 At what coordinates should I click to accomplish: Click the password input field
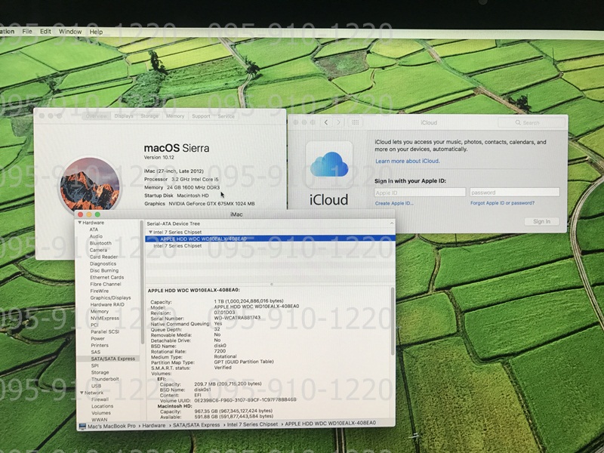click(x=515, y=193)
